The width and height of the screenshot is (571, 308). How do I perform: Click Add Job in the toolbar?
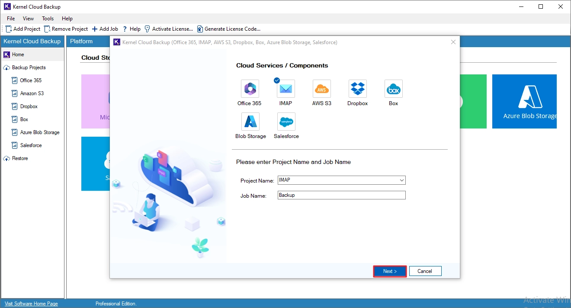click(x=105, y=29)
